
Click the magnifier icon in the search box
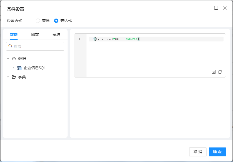click(x=11, y=46)
